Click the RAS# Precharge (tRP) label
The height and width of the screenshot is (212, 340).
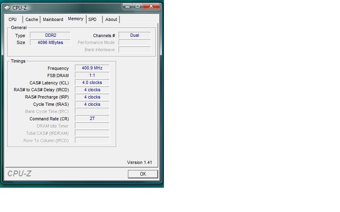coord(47,97)
